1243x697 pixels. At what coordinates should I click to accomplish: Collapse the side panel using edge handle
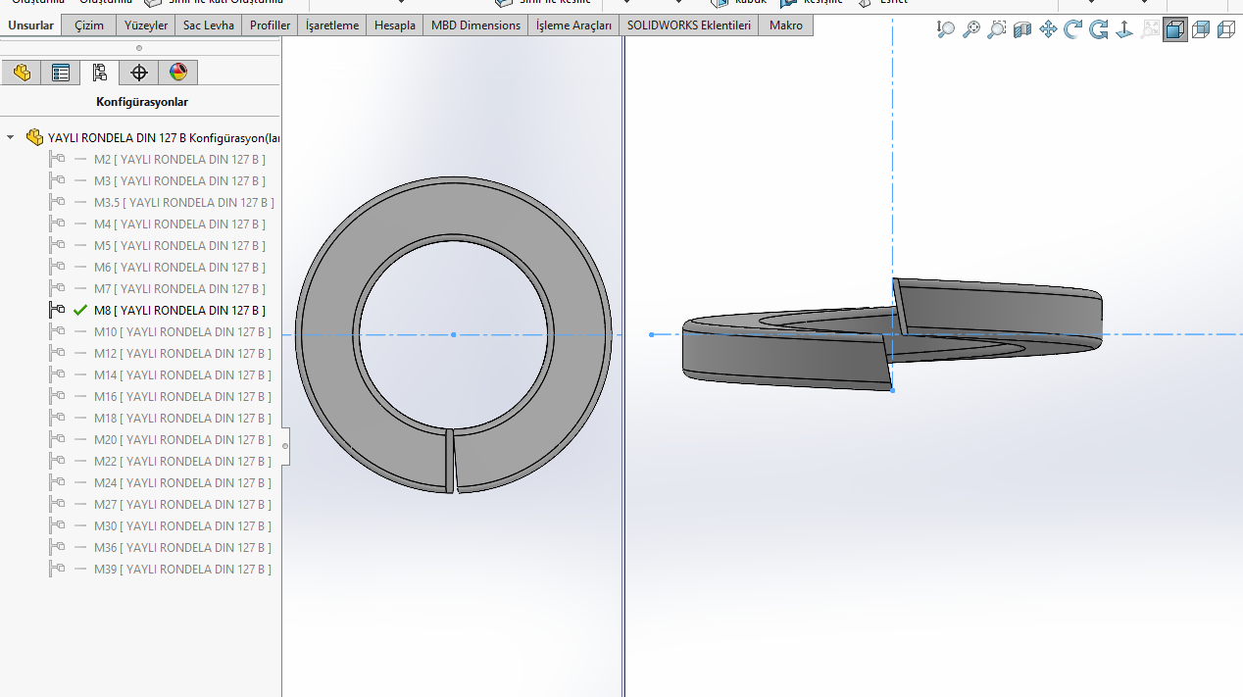tap(285, 446)
